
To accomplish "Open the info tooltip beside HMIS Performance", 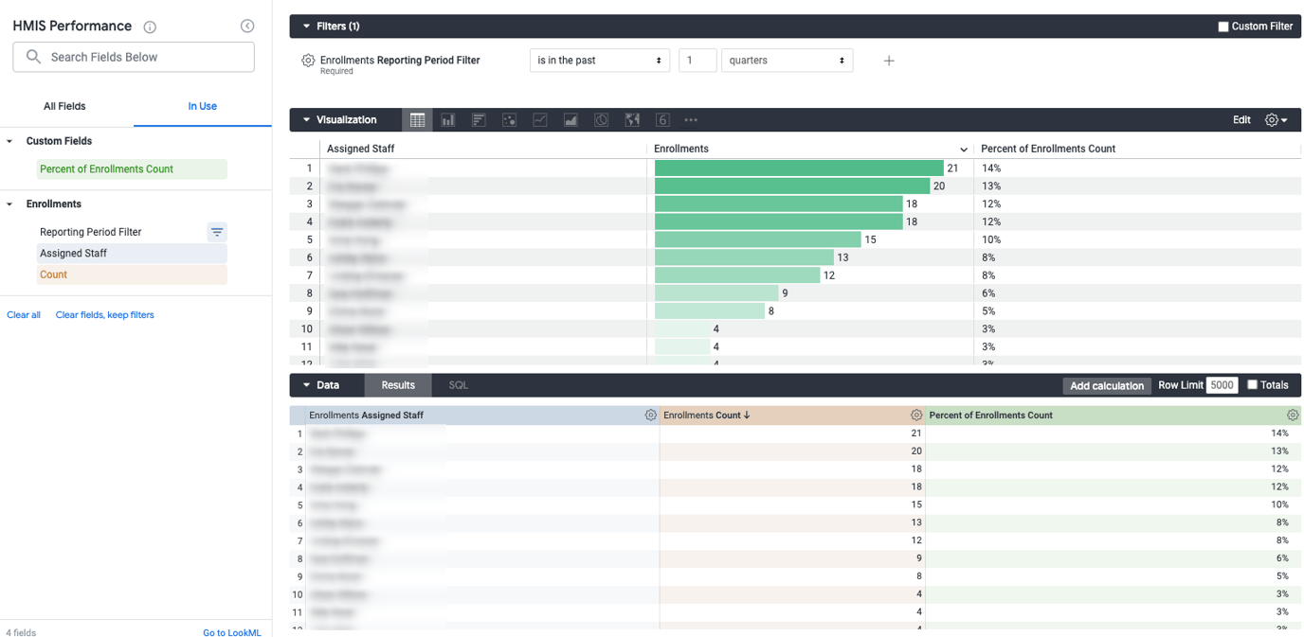I will pyautogui.click(x=150, y=27).
